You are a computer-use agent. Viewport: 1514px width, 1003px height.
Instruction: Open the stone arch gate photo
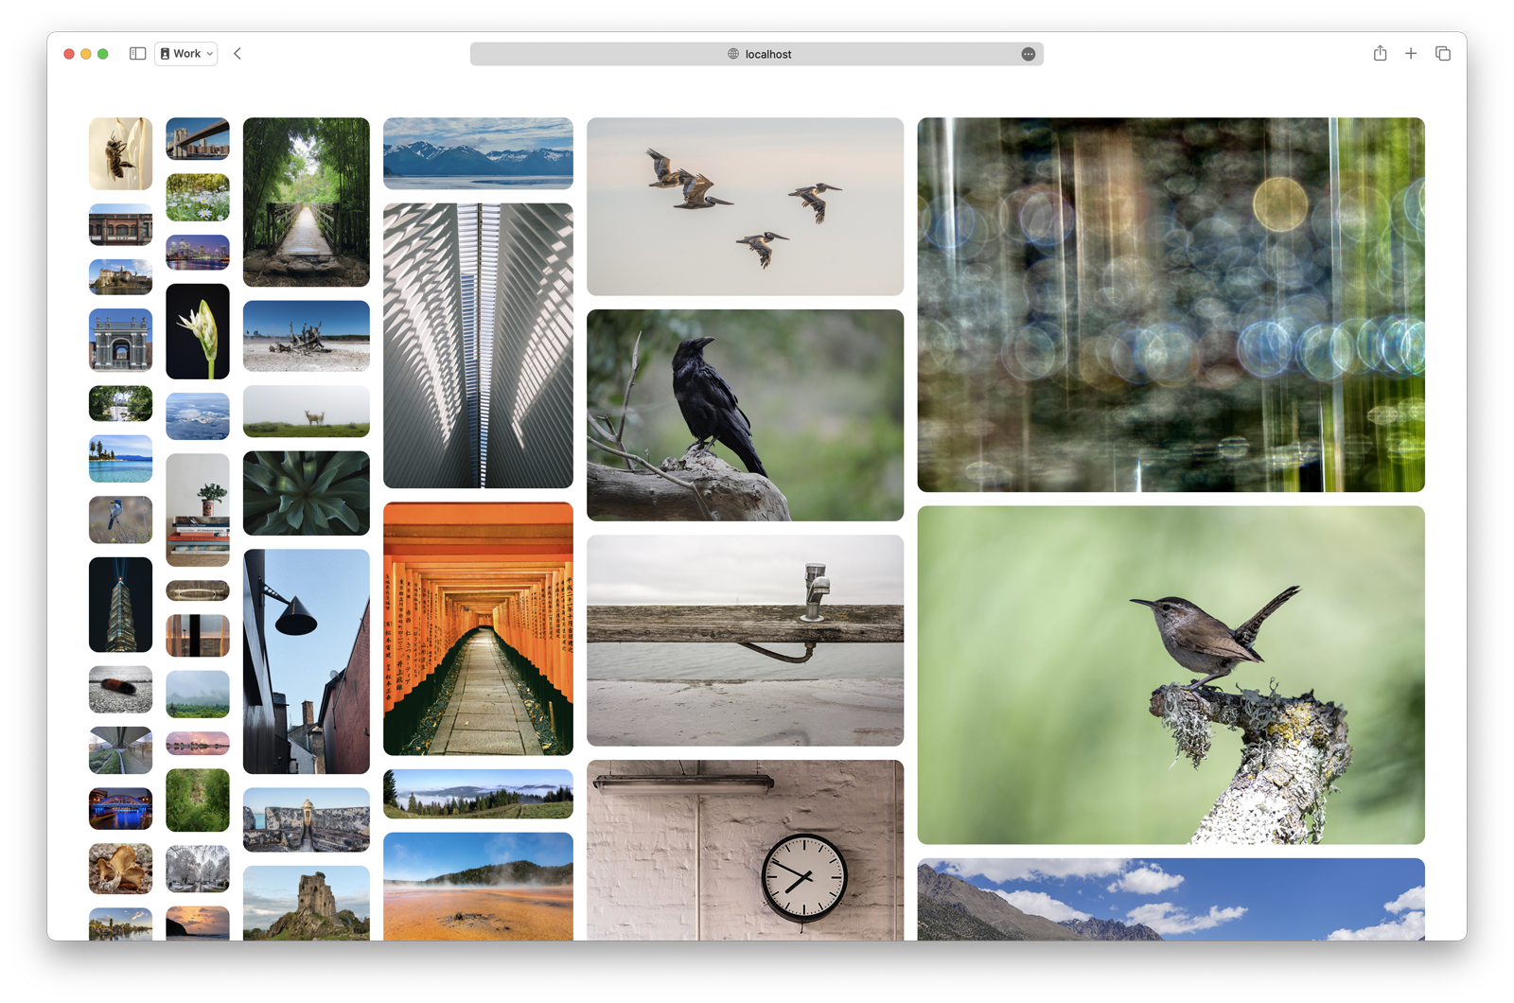pyautogui.click(x=120, y=340)
